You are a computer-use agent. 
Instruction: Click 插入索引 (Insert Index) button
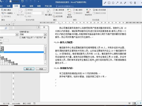click(x=78, y=10)
